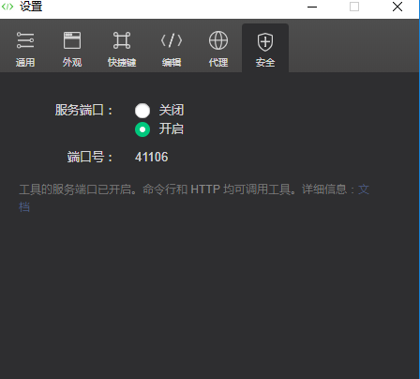Viewport: 420px width, 379px height.
Task: Select the 关闭 radio button
Action: pyautogui.click(x=142, y=111)
